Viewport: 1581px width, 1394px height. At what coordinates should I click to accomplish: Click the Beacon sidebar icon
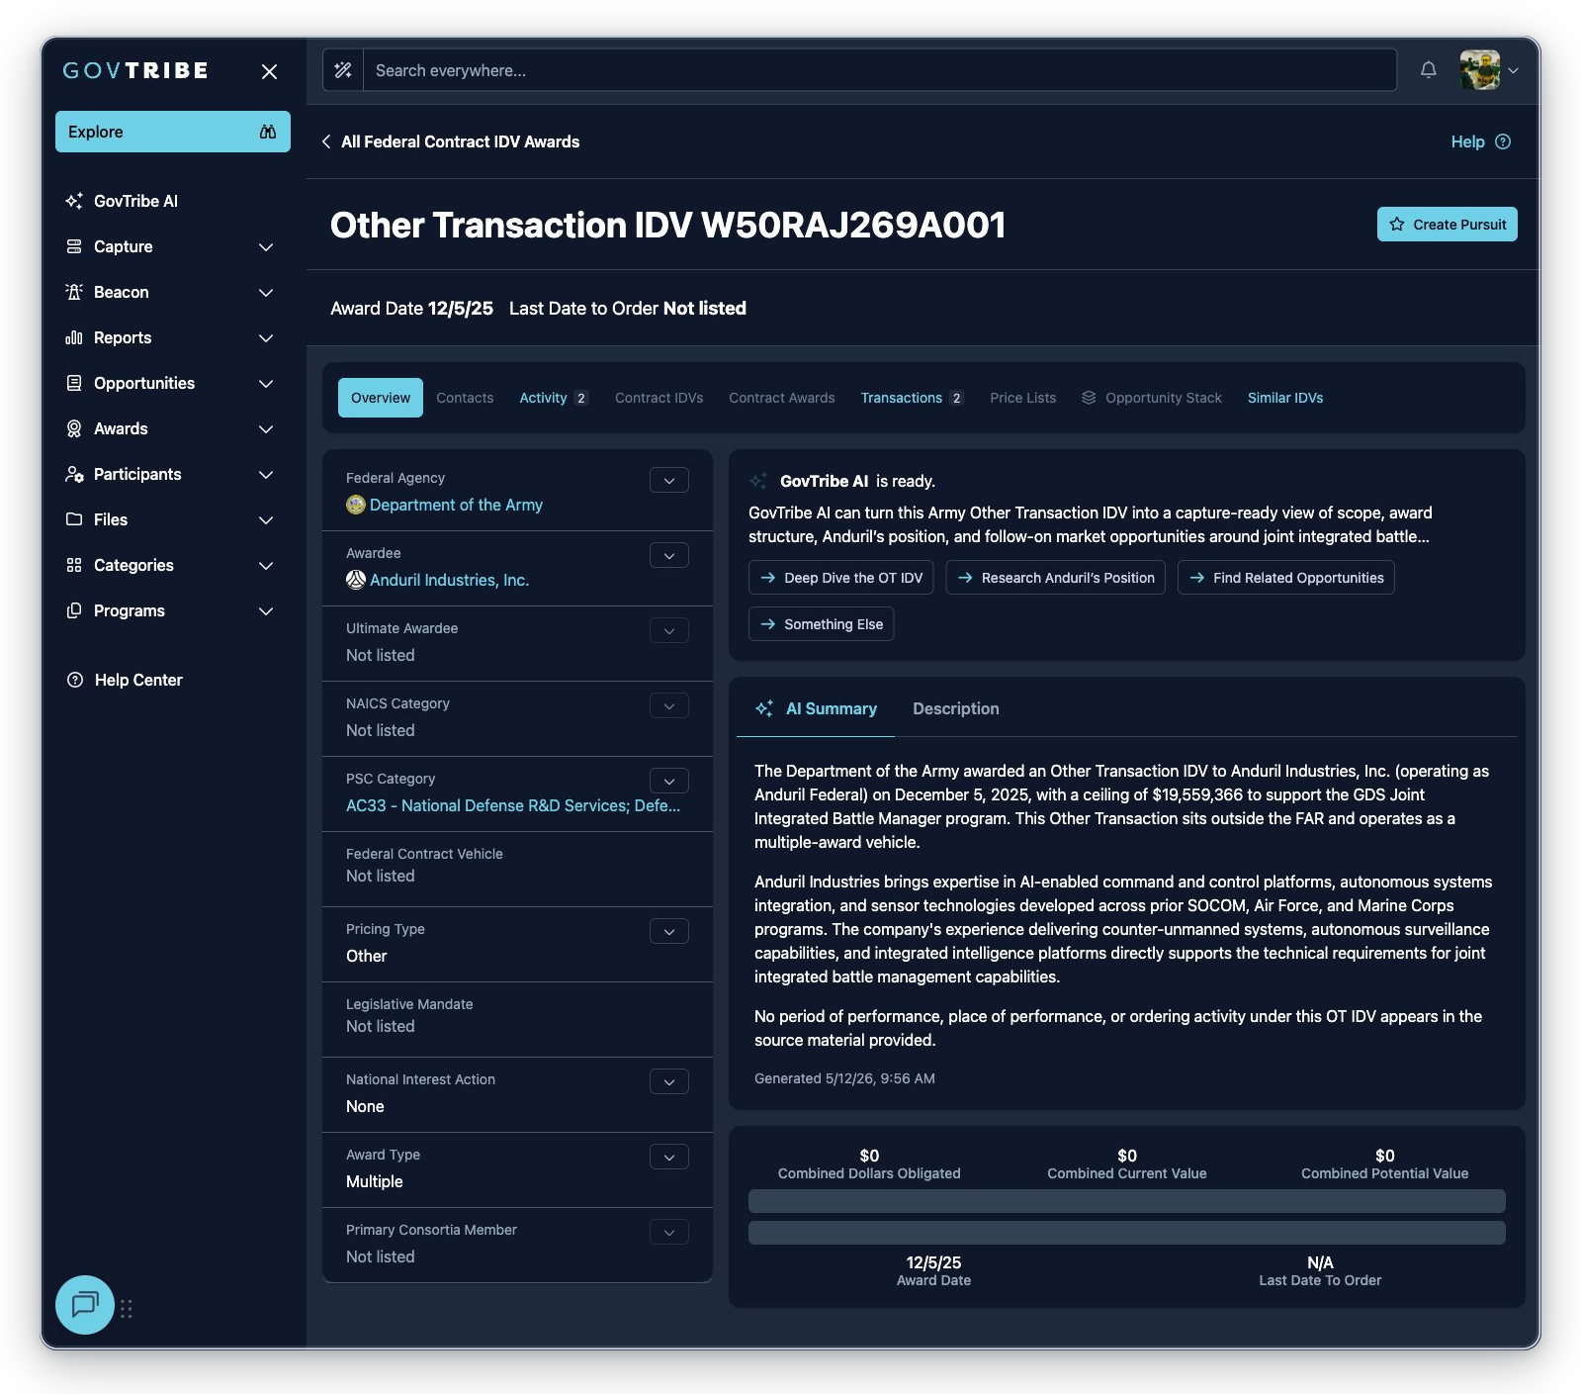(x=74, y=292)
